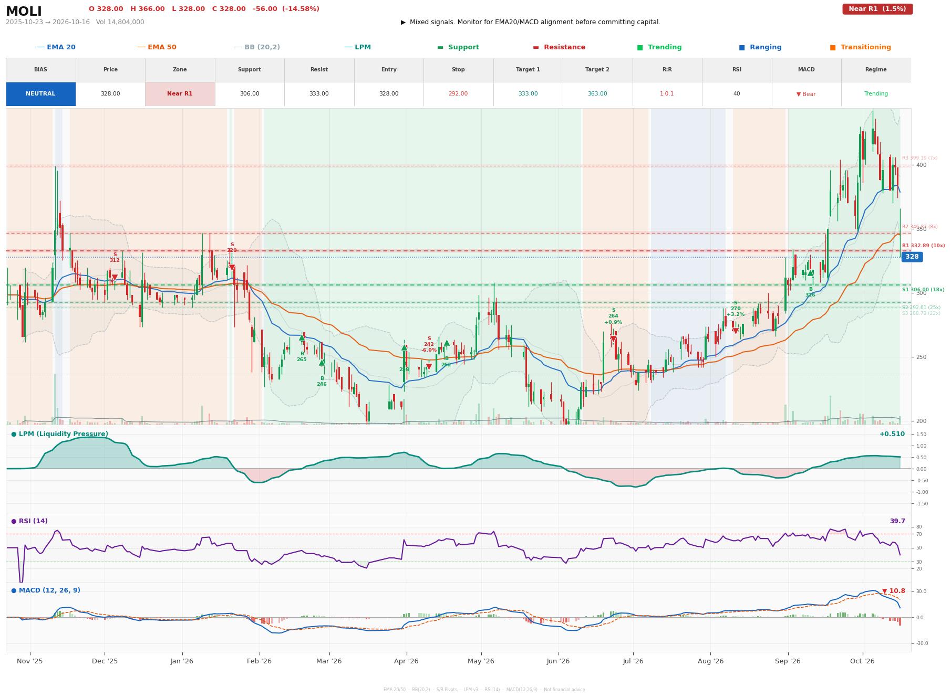Click the blue Ranging legend swatch
Image resolution: width=951 pixels, height=698 pixels.
tap(742, 47)
